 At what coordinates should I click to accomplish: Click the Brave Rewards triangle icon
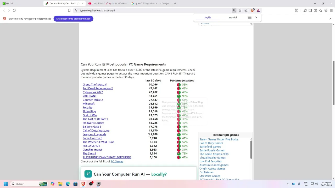coord(258,10)
